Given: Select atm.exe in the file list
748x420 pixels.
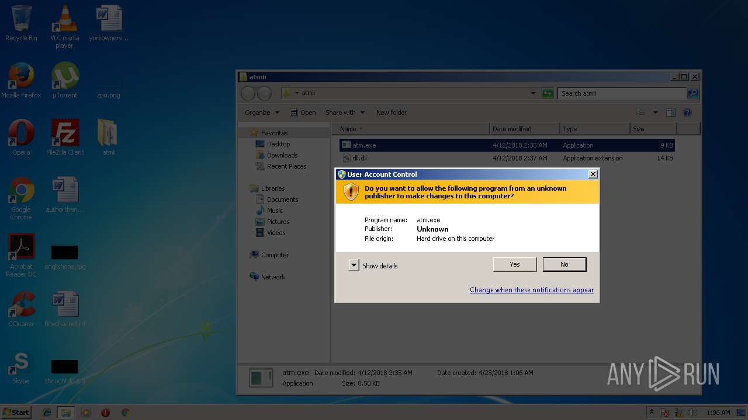Looking at the screenshot, I should coord(507,145).
